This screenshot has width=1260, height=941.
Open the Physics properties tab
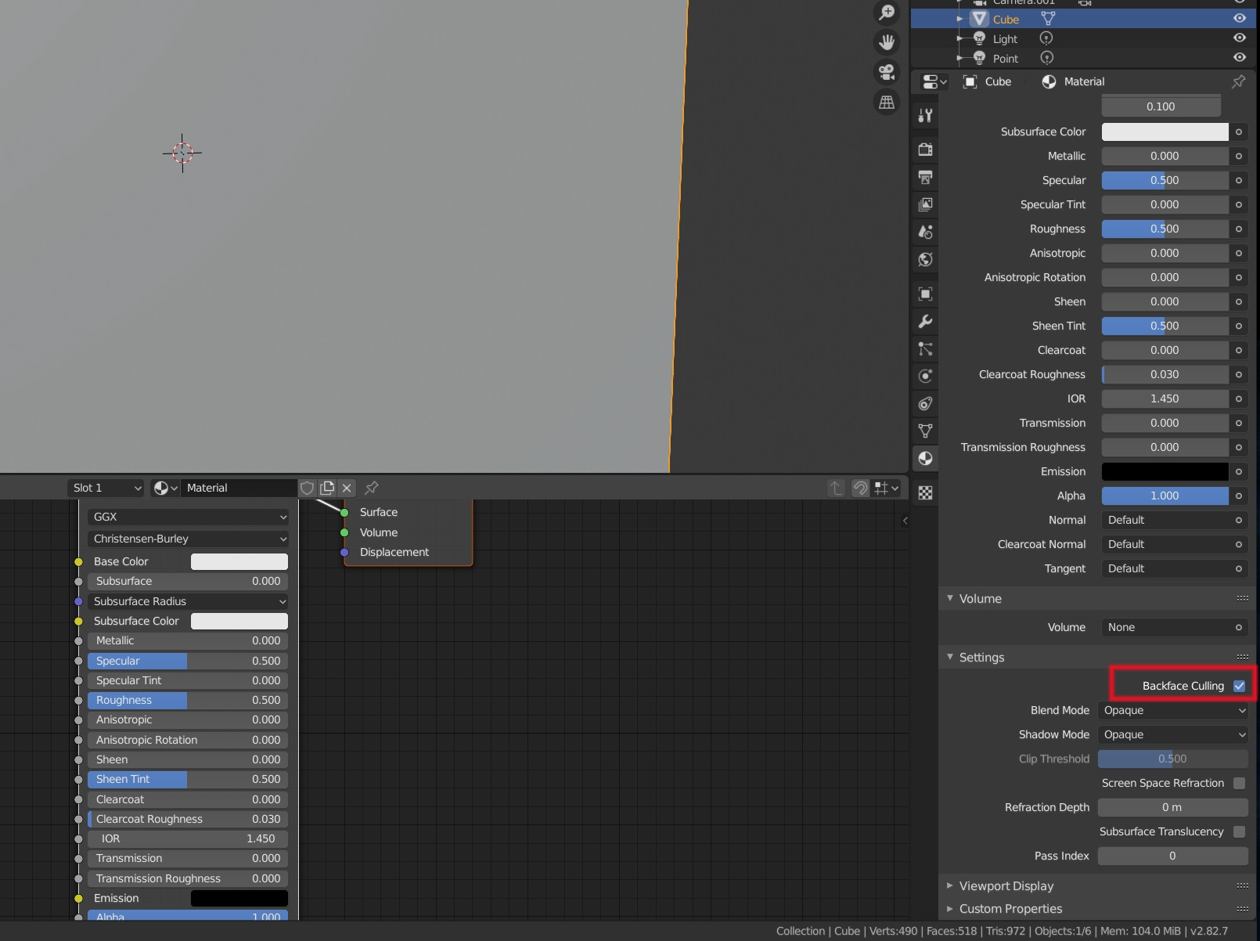tap(925, 376)
